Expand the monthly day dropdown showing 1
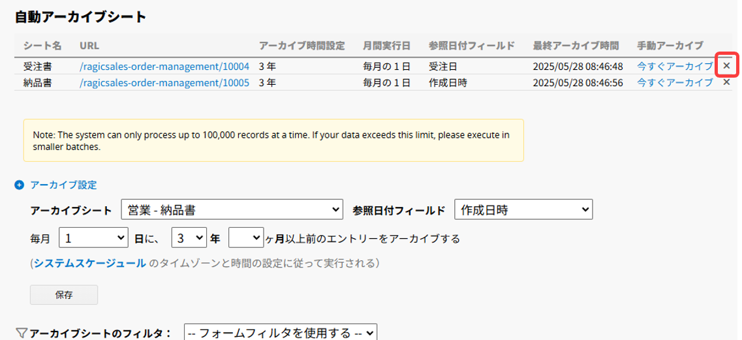Viewport: 742px width, 340px height. 94,238
